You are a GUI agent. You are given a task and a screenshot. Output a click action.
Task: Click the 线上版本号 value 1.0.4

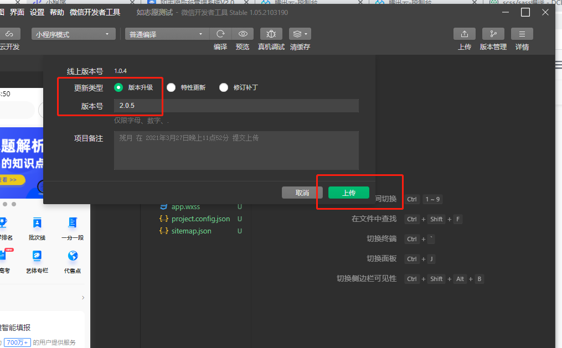(121, 71)
